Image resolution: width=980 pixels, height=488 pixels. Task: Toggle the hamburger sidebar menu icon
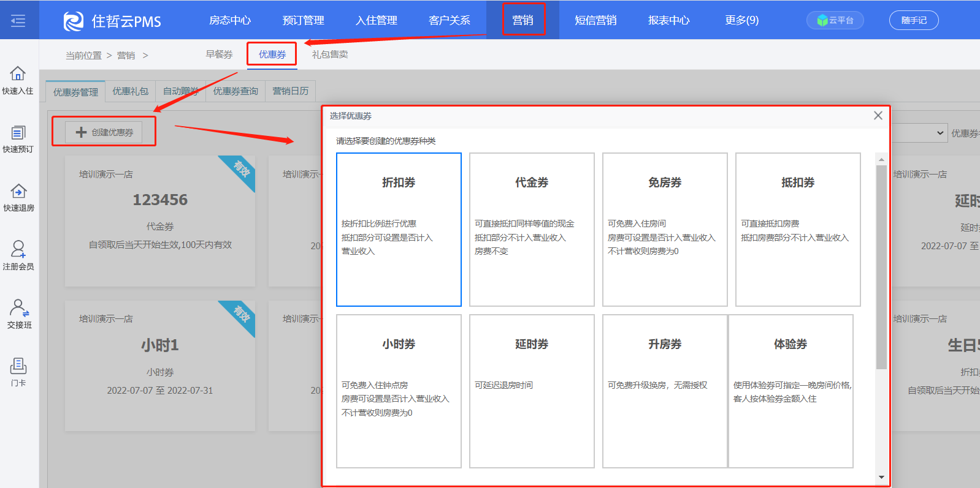tap(18, 20)
